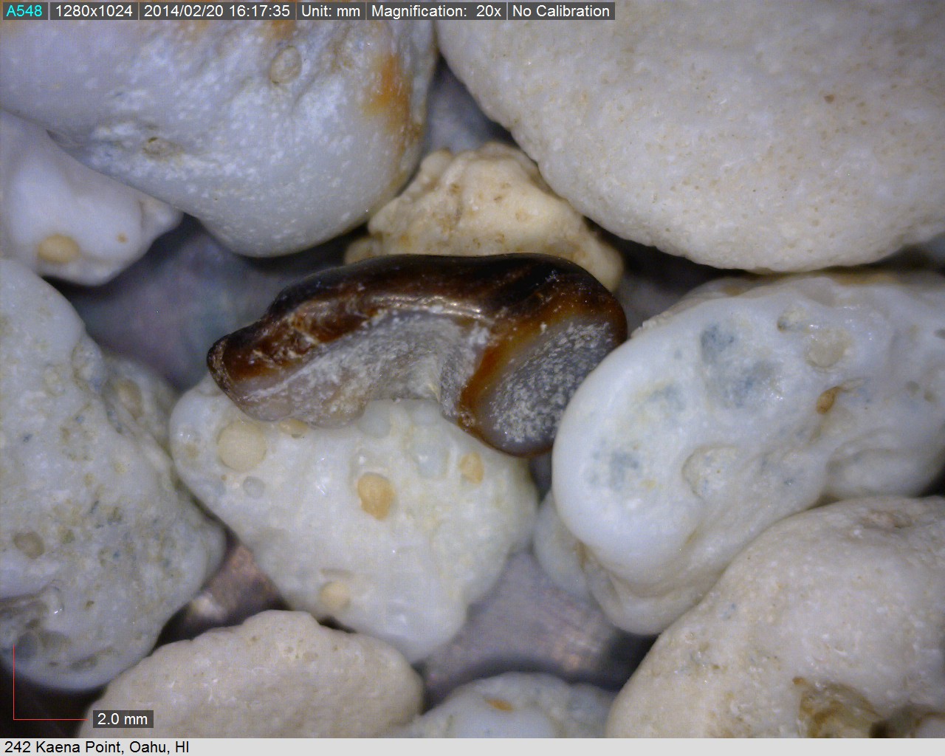Click the 2.0 mm scale bar label
This screenshot has height=756, width=945.
point(123,718)
